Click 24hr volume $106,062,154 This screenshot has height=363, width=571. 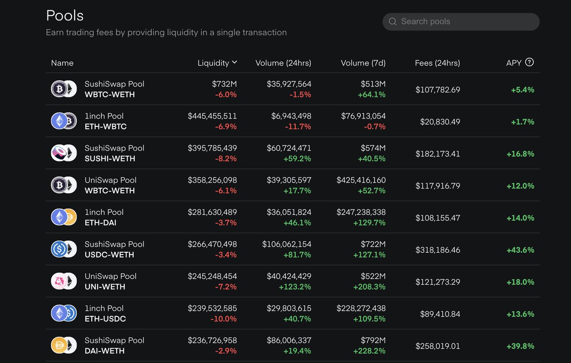tap(287, 244)
